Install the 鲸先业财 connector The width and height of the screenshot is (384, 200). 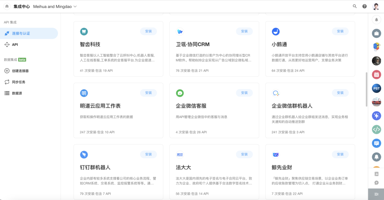point(340,154)
